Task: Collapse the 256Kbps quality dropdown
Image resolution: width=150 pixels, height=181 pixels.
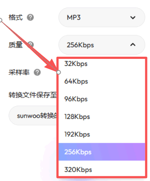Action: point(102,45)
